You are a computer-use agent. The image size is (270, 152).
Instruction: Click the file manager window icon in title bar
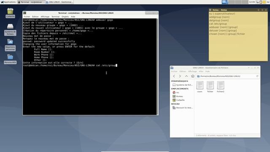tap(172, 68)
